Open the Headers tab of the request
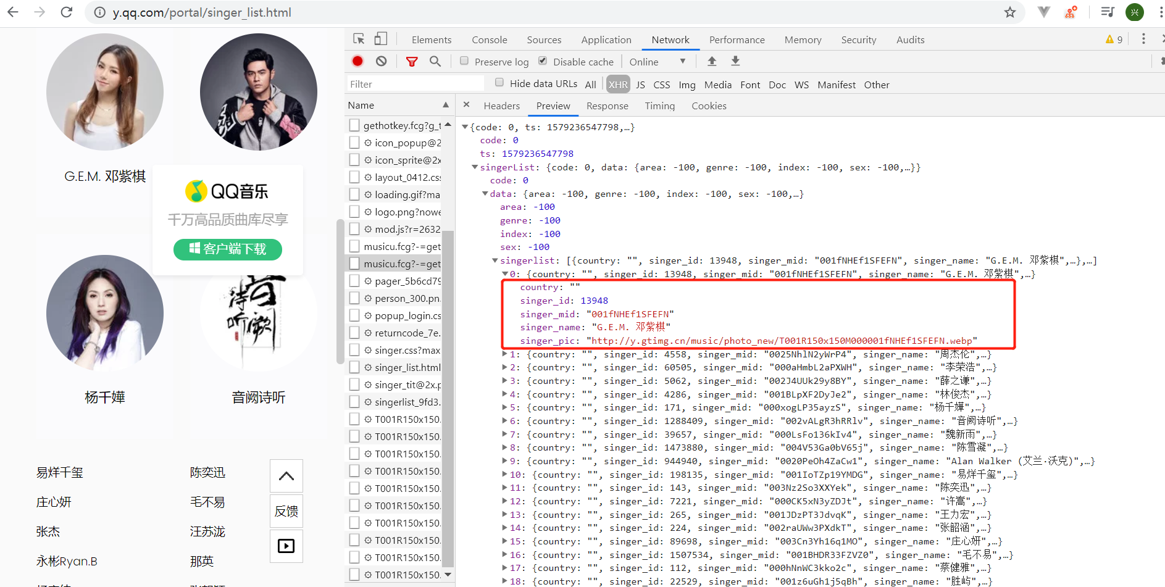The image size is (1165, 587). point(502,106)
